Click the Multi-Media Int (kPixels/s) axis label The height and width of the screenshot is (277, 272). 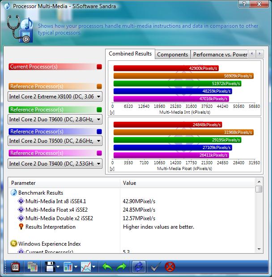tap(185, 112)
